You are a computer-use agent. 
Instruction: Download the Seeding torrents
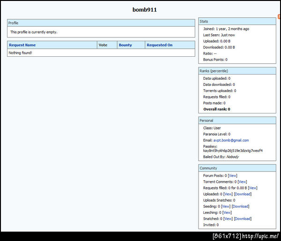[x=240, y=206]
